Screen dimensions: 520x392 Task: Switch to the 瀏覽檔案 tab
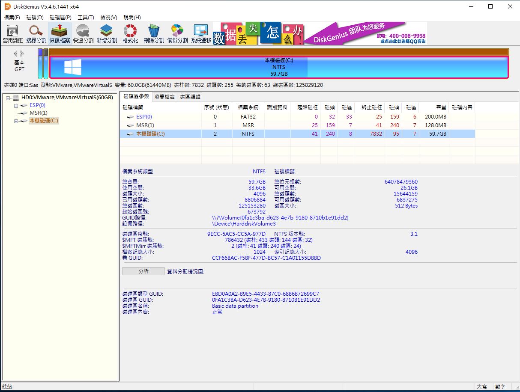click(x=164, y=97)
